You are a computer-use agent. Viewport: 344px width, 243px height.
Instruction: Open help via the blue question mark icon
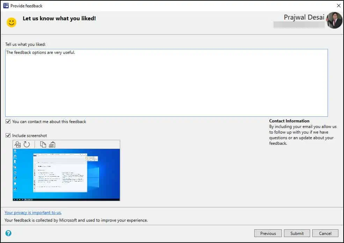[8, 233]
